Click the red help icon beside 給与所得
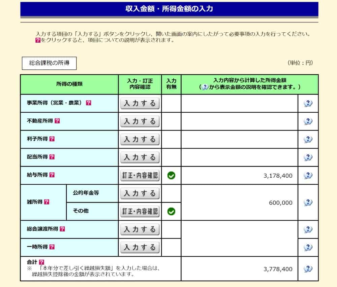This screenshot has height=287, width=337. (52, 175)
